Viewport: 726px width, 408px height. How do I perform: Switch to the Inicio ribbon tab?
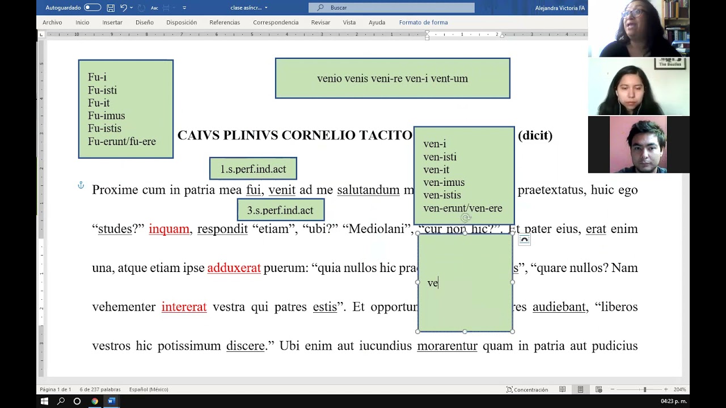pos(82,22)
